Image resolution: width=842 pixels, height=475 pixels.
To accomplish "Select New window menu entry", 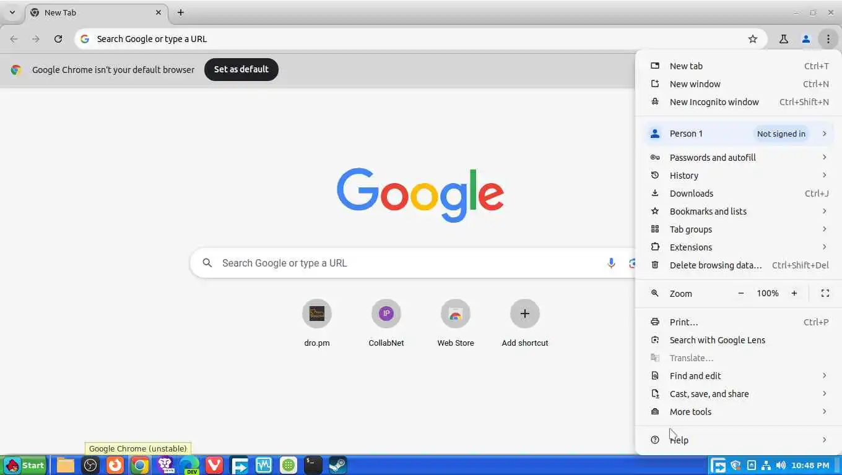I will [739, 84].
